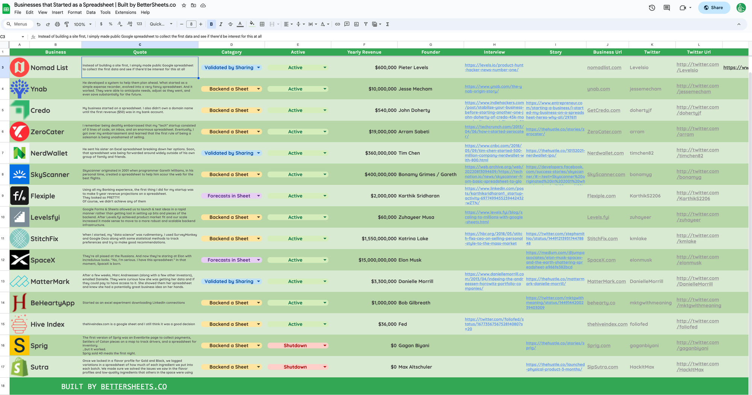The width and height of the screenshot is (752, 395).
Task: Open the functions sigma menu
Action: [388, 24]
